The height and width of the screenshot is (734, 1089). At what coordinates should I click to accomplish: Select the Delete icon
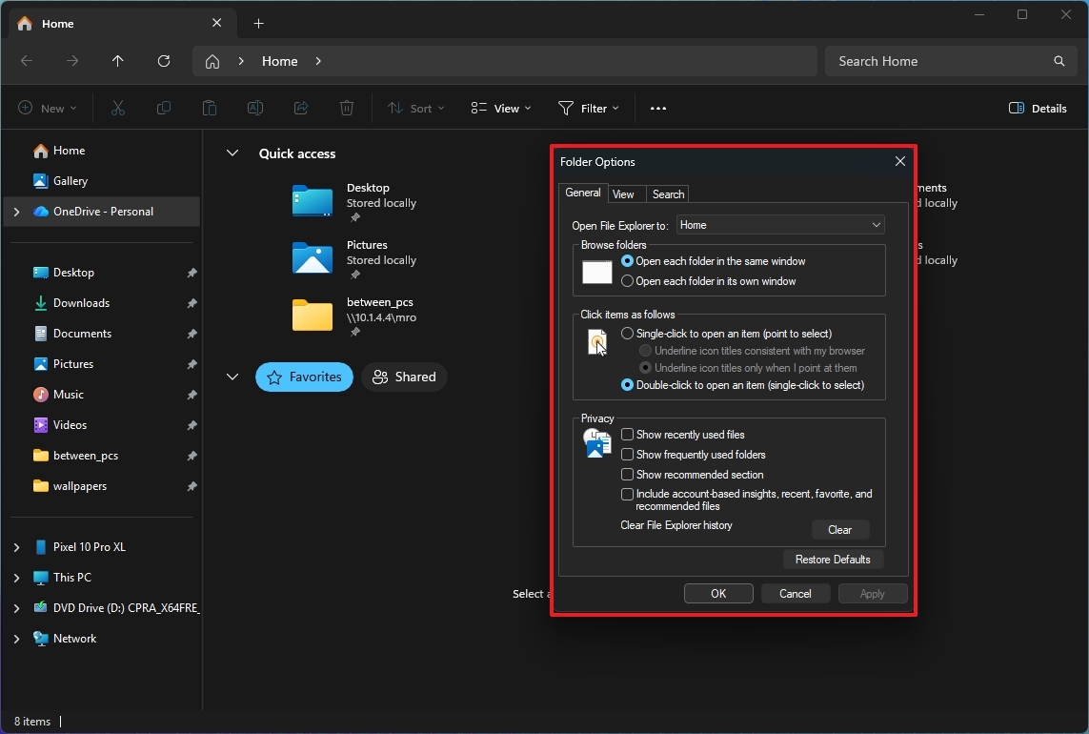coord(346,108)
